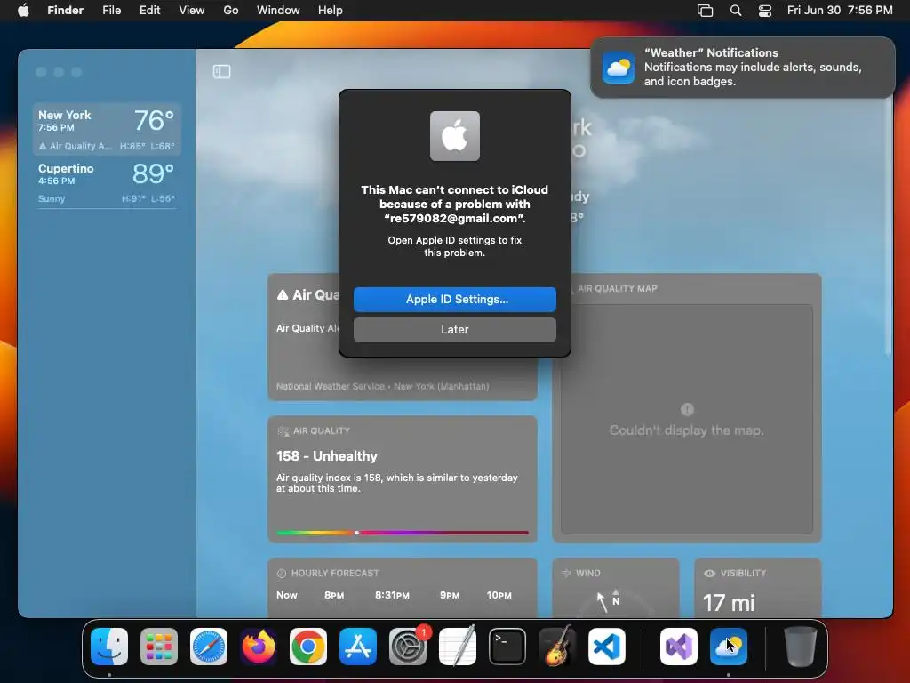Open the Air Quality Map card

tap(687, 407)
